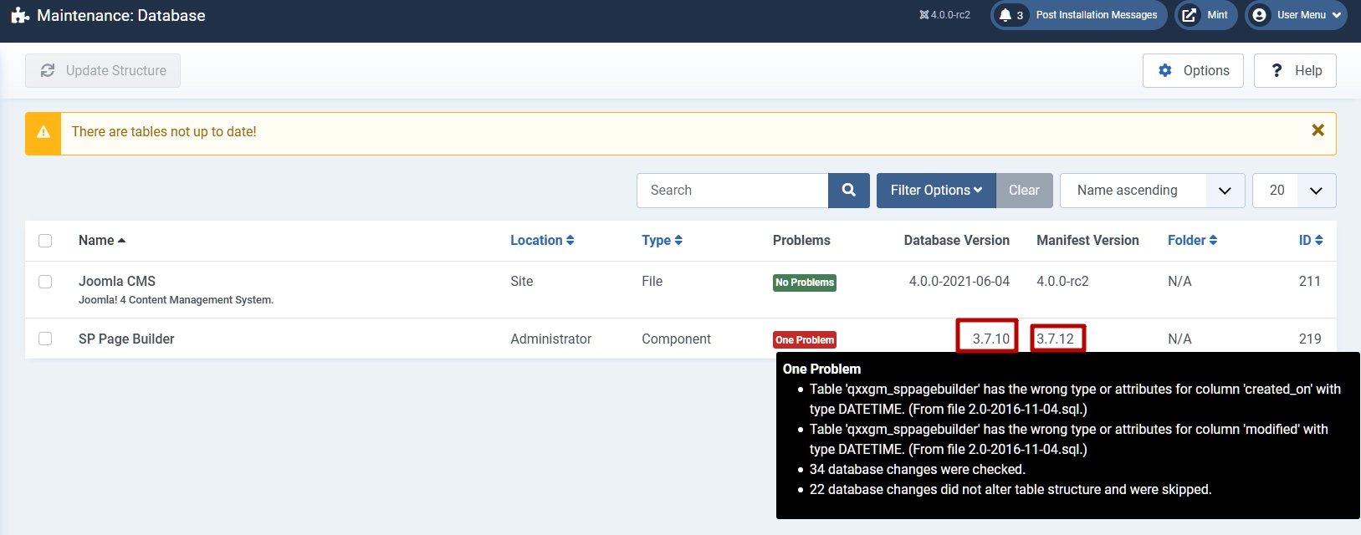Click the yellow warning triangle icon
This screenshot has width=1361, height=535.
click(x=43, y=133)
